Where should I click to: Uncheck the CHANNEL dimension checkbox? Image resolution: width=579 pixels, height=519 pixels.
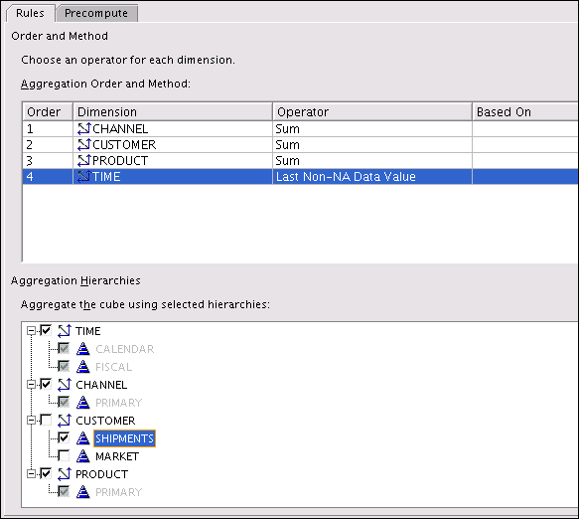pos(46,384)
